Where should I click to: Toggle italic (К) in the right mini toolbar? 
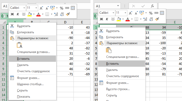(107, 19)
